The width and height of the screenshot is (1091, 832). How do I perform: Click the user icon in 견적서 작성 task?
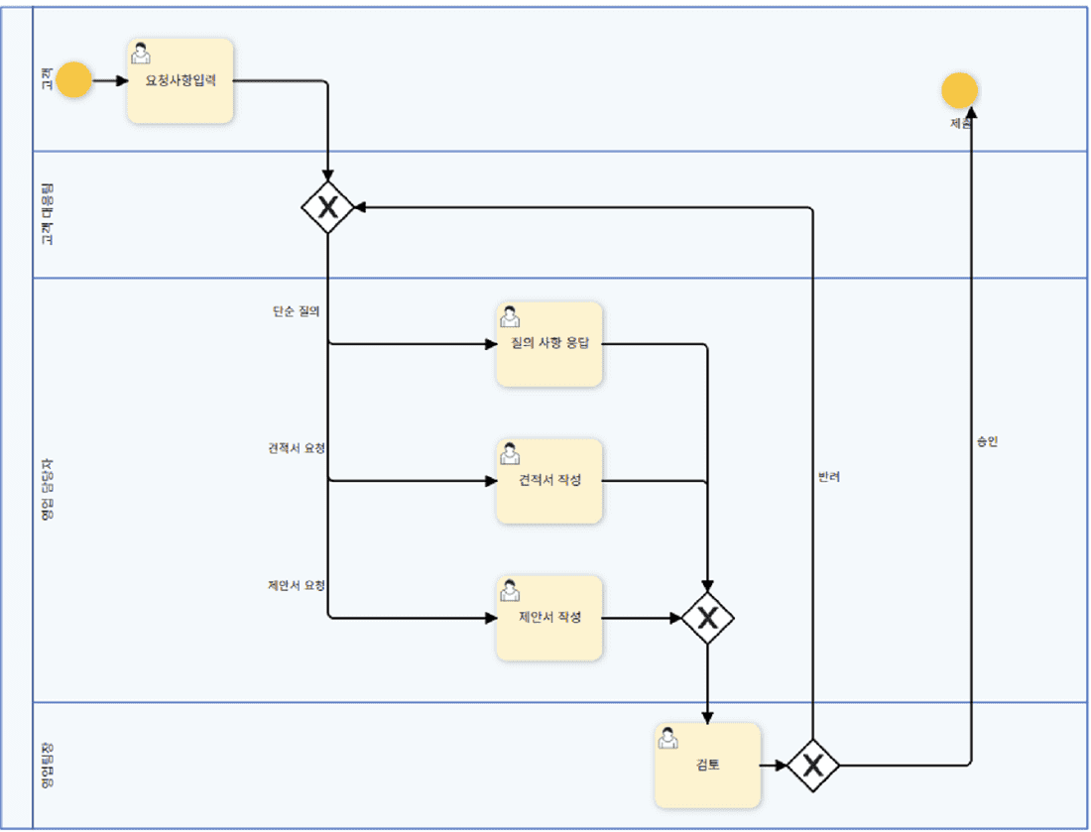(x=510, y=453)
